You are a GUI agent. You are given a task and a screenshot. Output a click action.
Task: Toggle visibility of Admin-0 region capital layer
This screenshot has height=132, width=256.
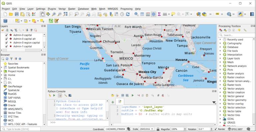6,42
